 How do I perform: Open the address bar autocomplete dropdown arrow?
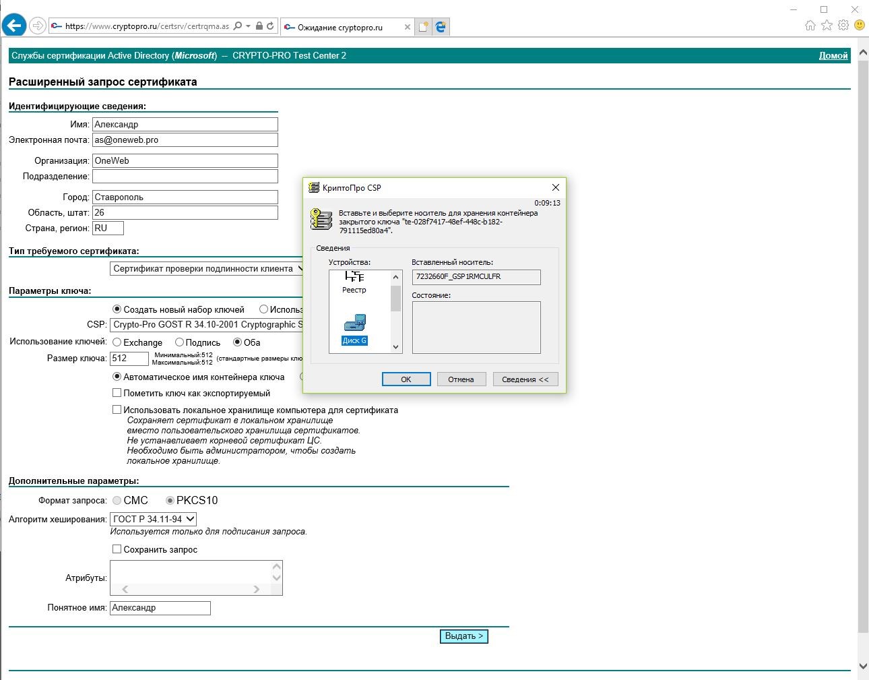click(x=248, y=26)
